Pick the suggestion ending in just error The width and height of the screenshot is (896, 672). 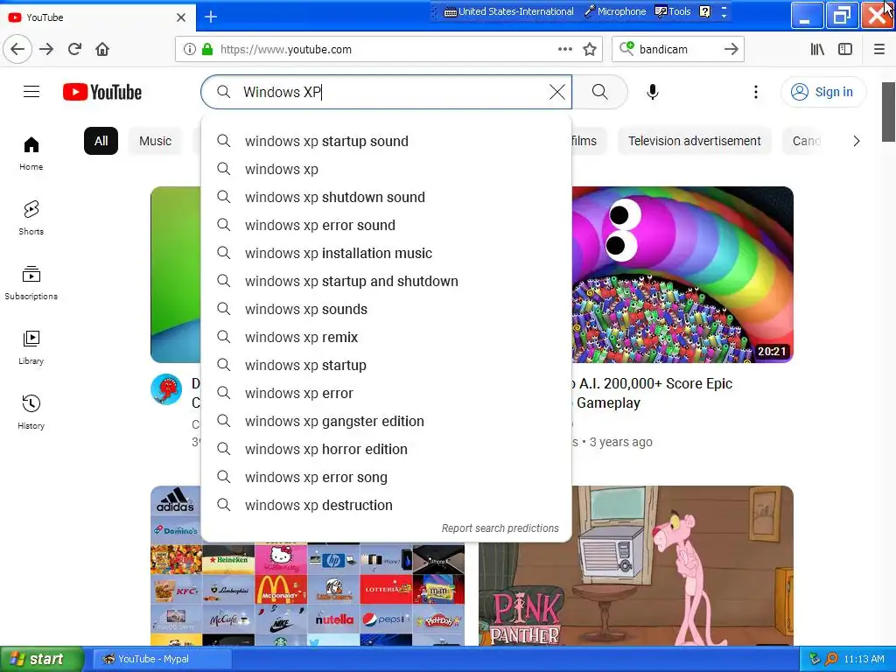tap(386, 393)
